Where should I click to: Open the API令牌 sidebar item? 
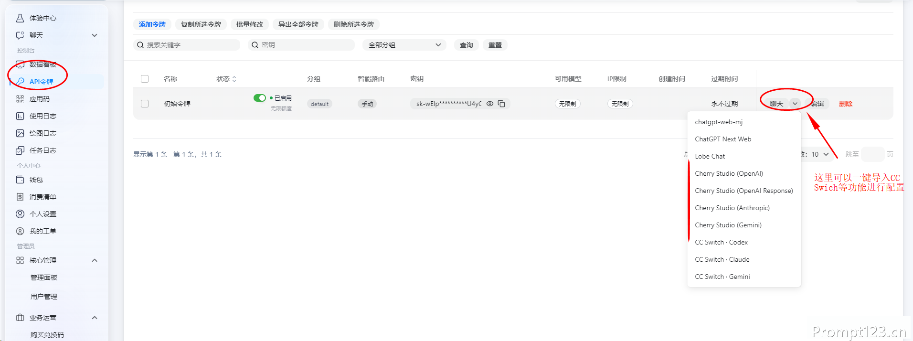[x=56, y=82]
